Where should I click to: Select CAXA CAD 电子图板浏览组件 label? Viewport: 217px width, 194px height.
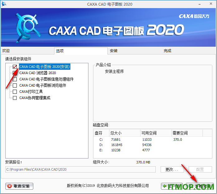[x=43, y=85]
